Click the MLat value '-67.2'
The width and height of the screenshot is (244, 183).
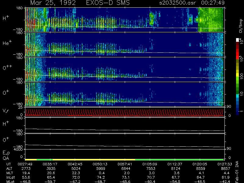click(75, 181)
